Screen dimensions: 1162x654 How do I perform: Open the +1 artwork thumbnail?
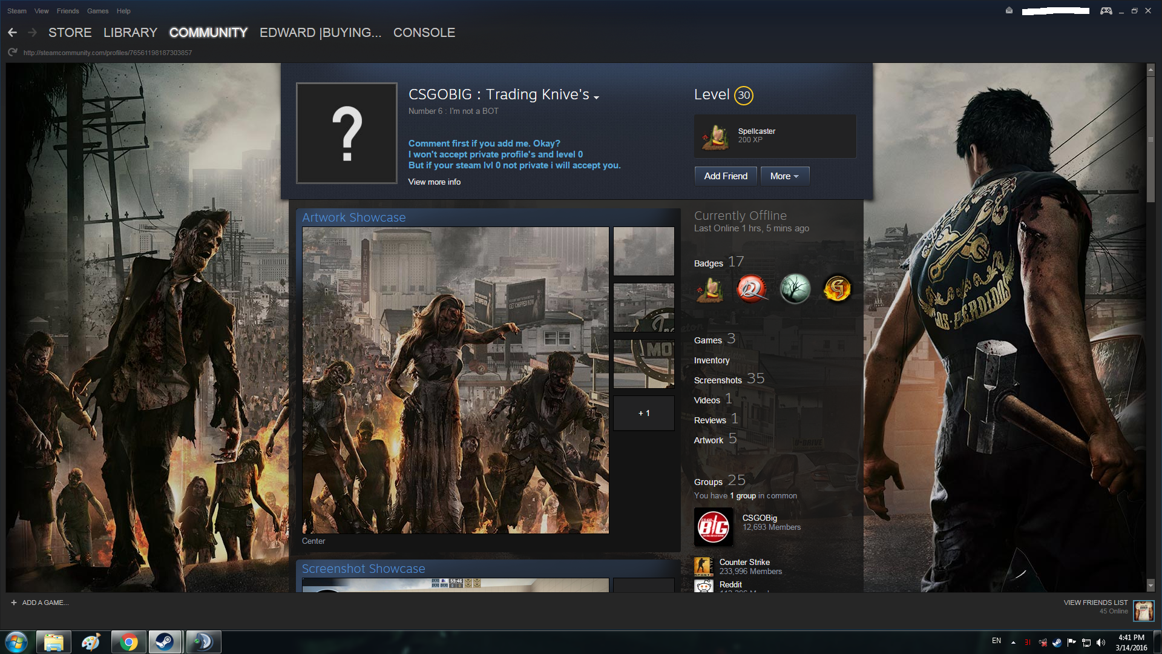tap(643, 413)
